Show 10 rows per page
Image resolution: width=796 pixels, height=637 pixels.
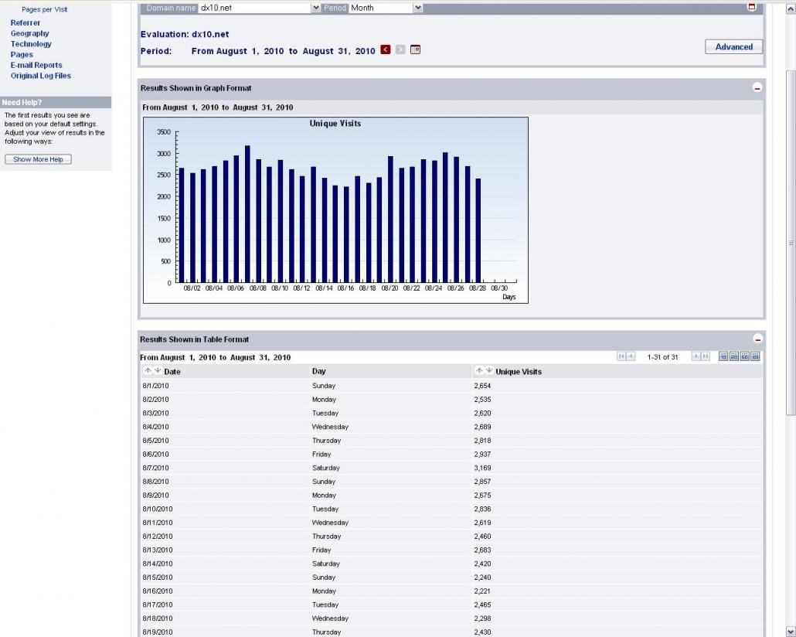click(x=723, y=356)
